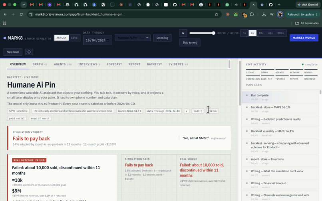Image resolution: width=322 pixels, height=201 pixels.
Task: Open the browser extensions puzzle icon
Action: coord(252,14)
